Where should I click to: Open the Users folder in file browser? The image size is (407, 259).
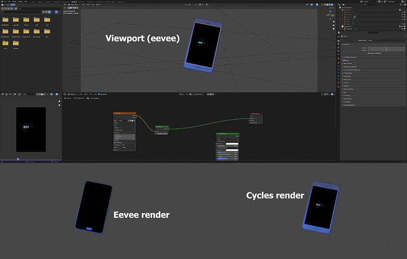(5, 44)
